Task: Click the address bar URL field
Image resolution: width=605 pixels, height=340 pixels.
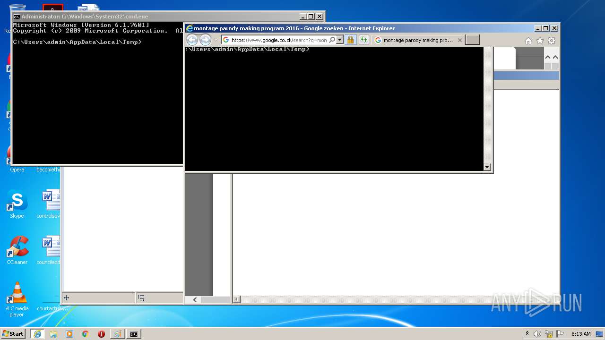Action: coord(279,40)
